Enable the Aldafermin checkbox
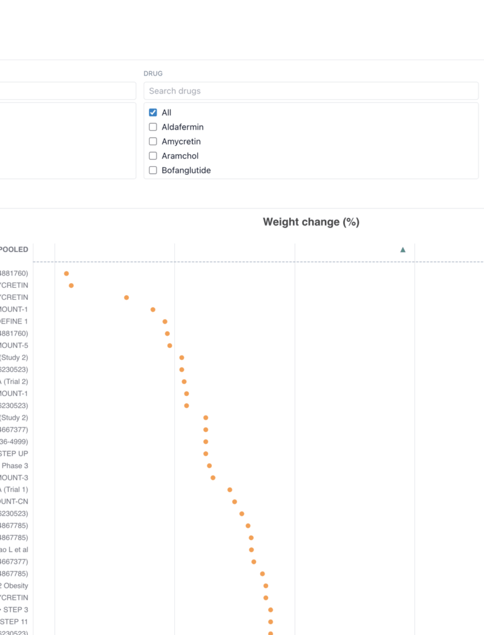The image size is (484, 635). (153, 127)
